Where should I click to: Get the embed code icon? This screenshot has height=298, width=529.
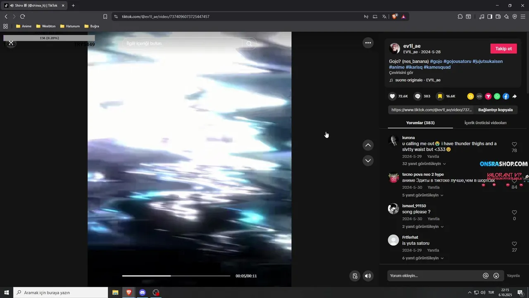click(x=479, y=96)
